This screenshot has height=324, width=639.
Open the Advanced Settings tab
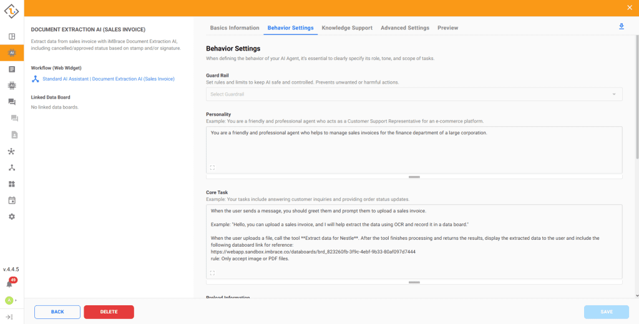tap(405, 28)
